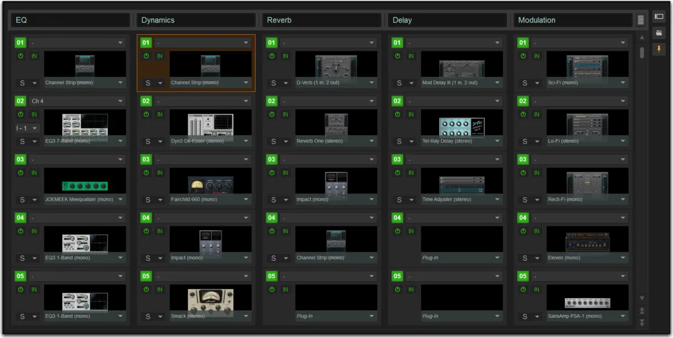
Task: Click the Recti-Fi (mono) plug-in name
Action: point(565,200)
